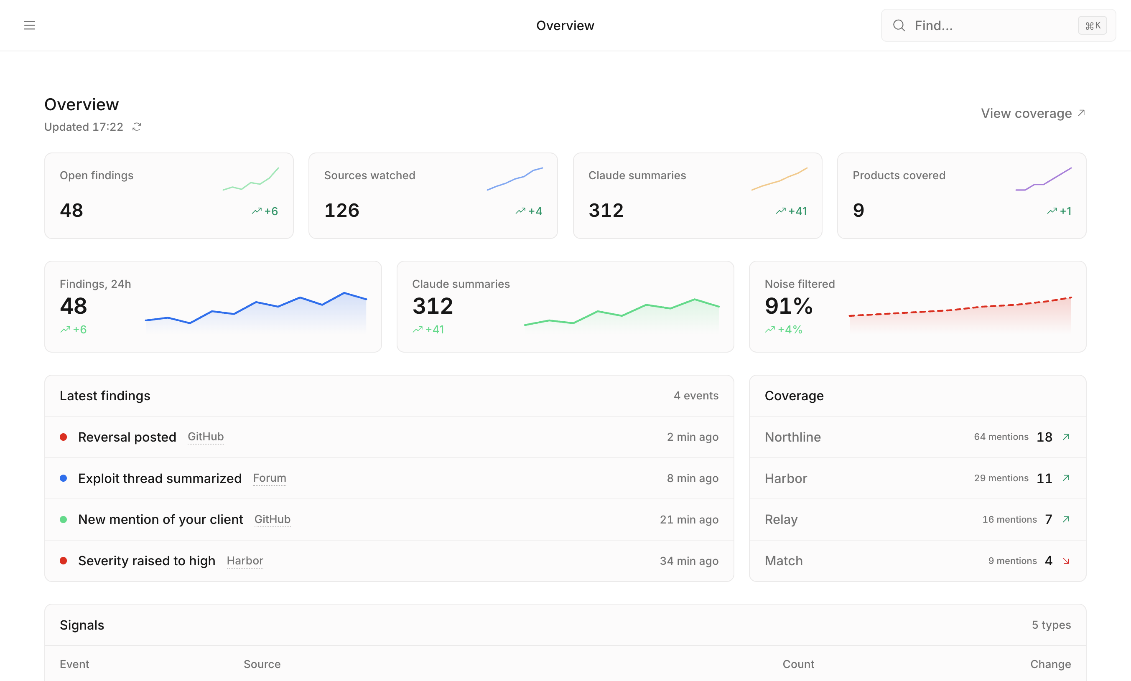Open GitHub source tag on Reversal posted

(x=206, y=437)
